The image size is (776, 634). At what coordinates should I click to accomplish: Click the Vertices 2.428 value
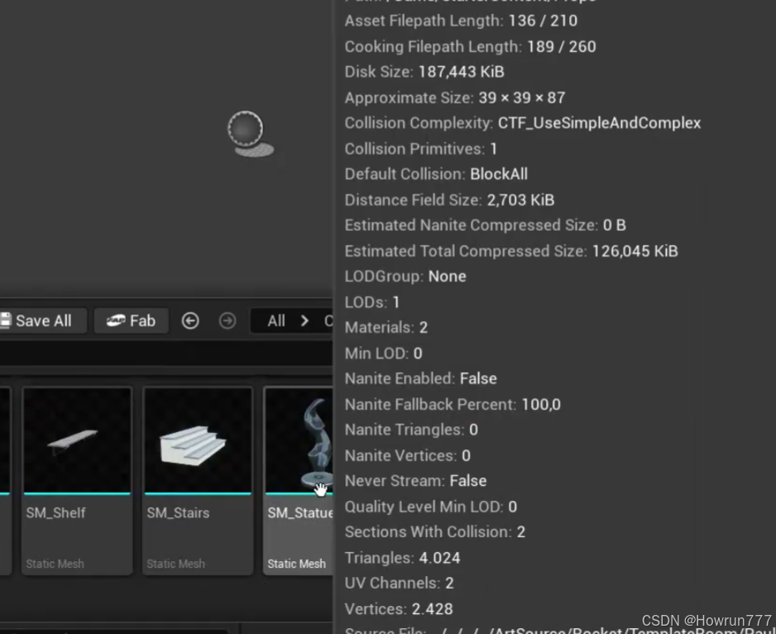click(432, 608)
